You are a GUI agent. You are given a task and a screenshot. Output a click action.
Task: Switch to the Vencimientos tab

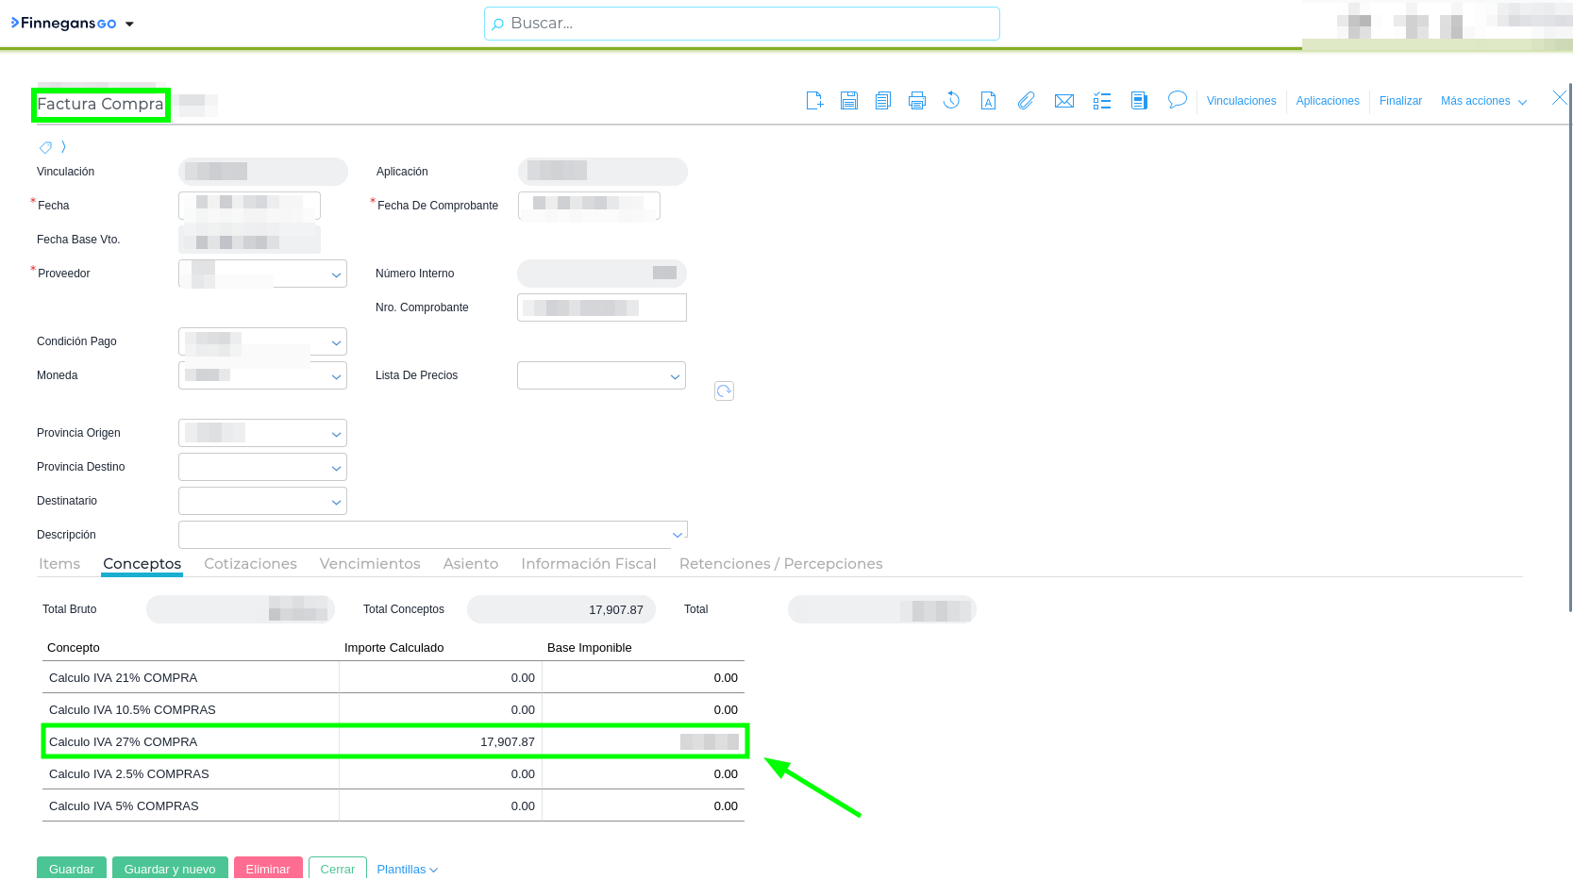(370, 564)
